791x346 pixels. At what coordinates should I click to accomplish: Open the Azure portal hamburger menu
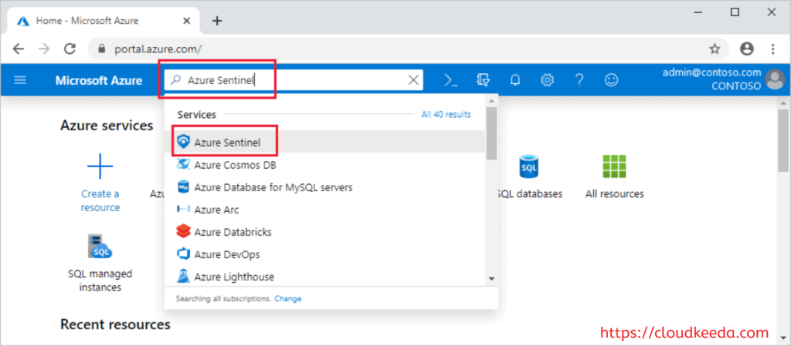19,80
